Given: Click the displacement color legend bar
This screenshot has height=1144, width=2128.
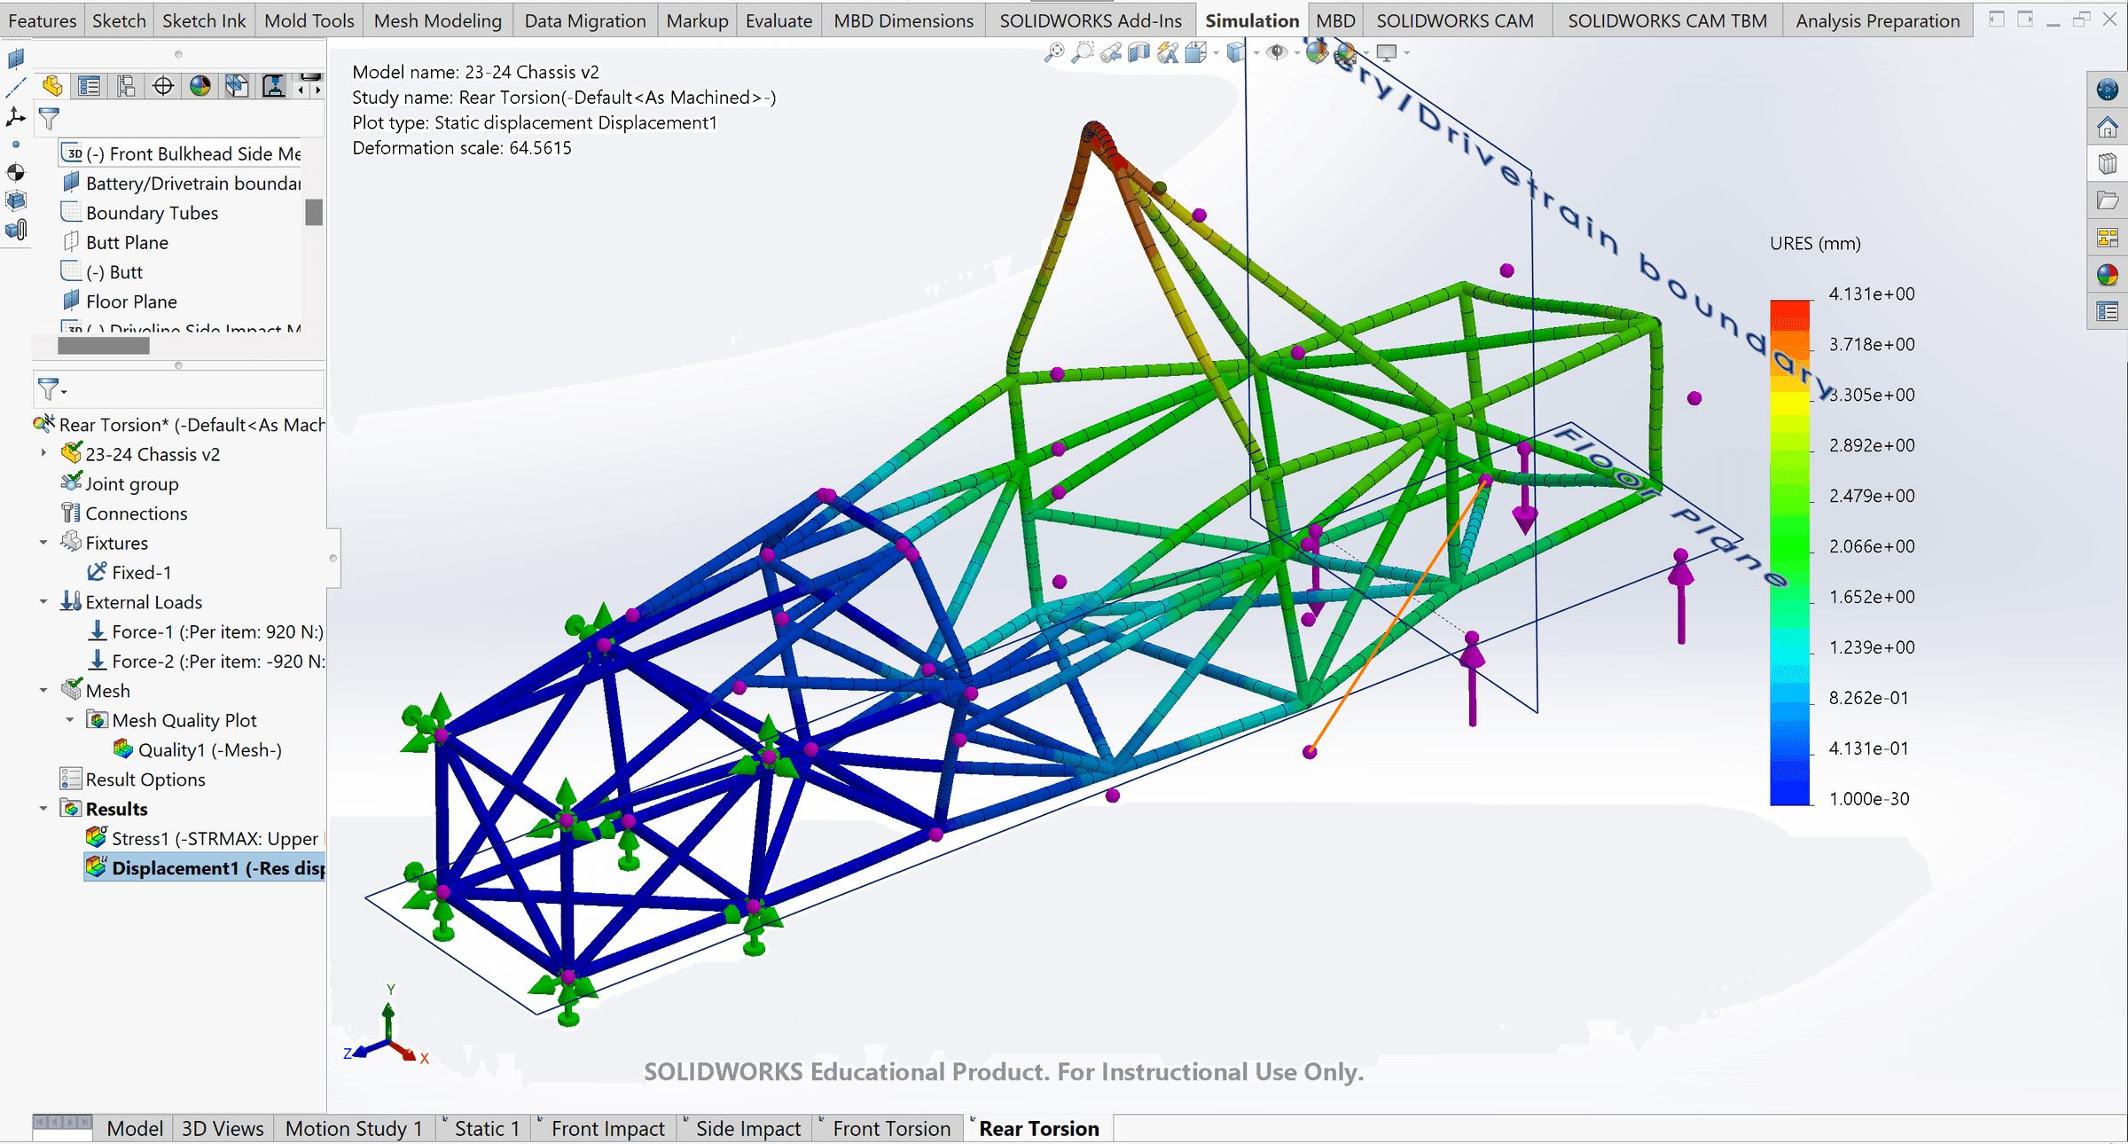Looking at the screenshot, I should 1790,552.
